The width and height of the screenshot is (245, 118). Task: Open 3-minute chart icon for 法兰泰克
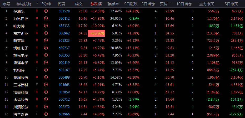tap(46, 114)
